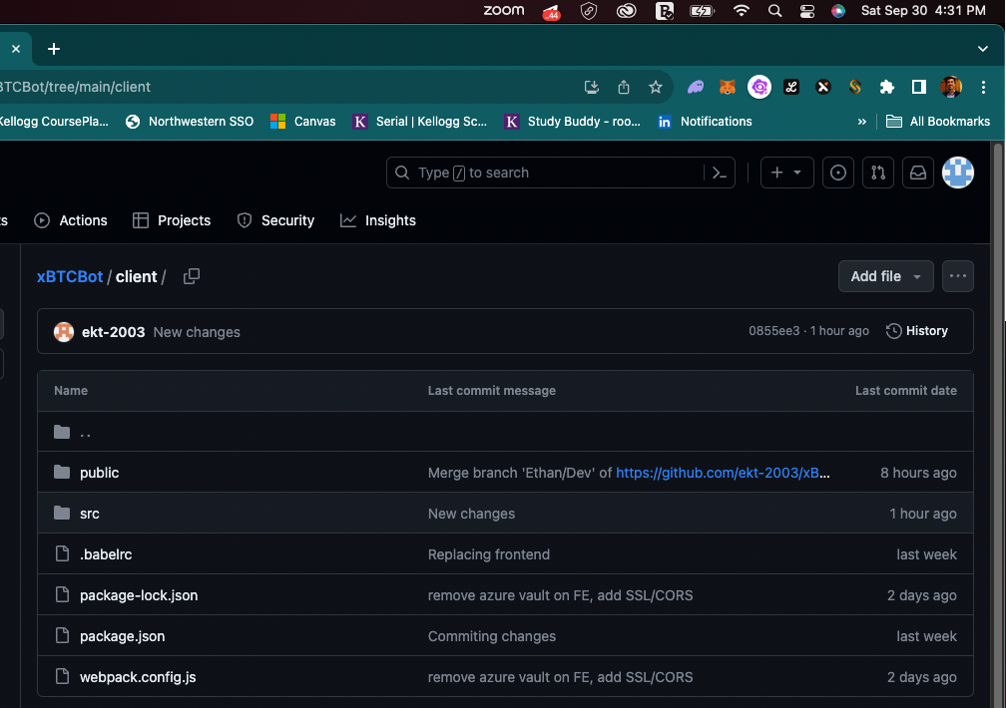
Task: Close the current browser tab
Action: click(x=16, y=49)
